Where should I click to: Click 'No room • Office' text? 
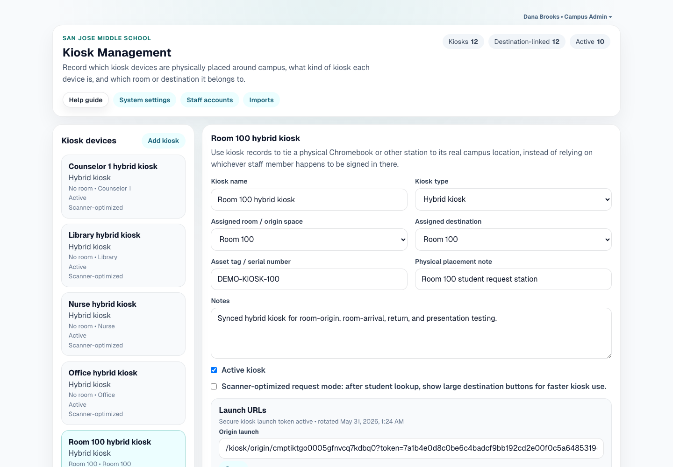[92, 395]
